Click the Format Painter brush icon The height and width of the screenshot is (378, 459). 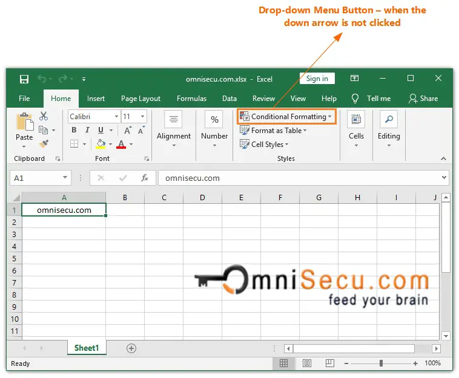tap(44, 143)
